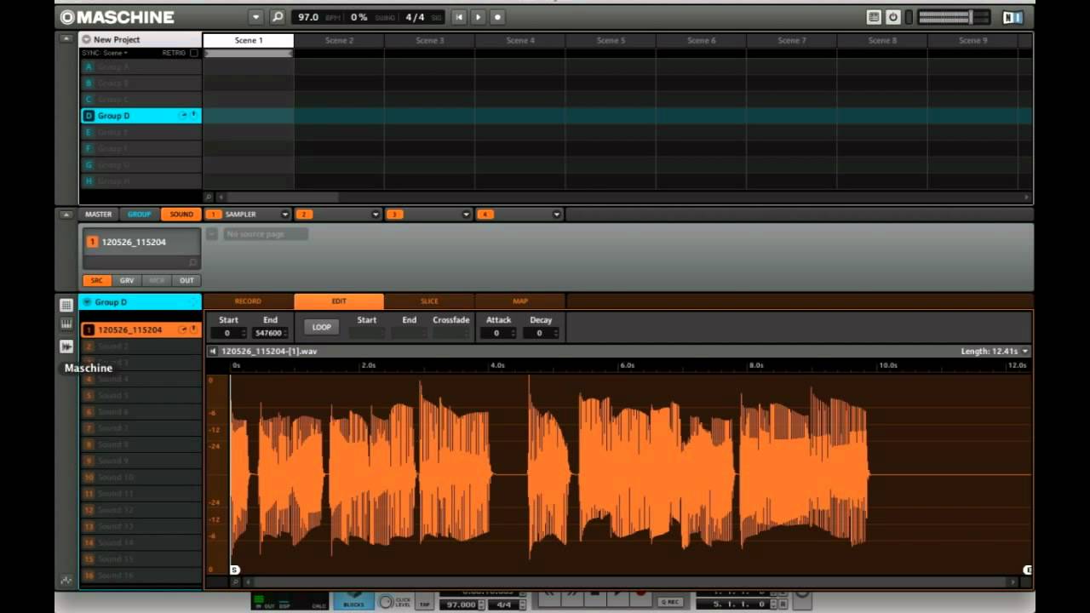Mute sound 120526_115204 in list
Screen dimensions: 1090x613
(193, 329)
